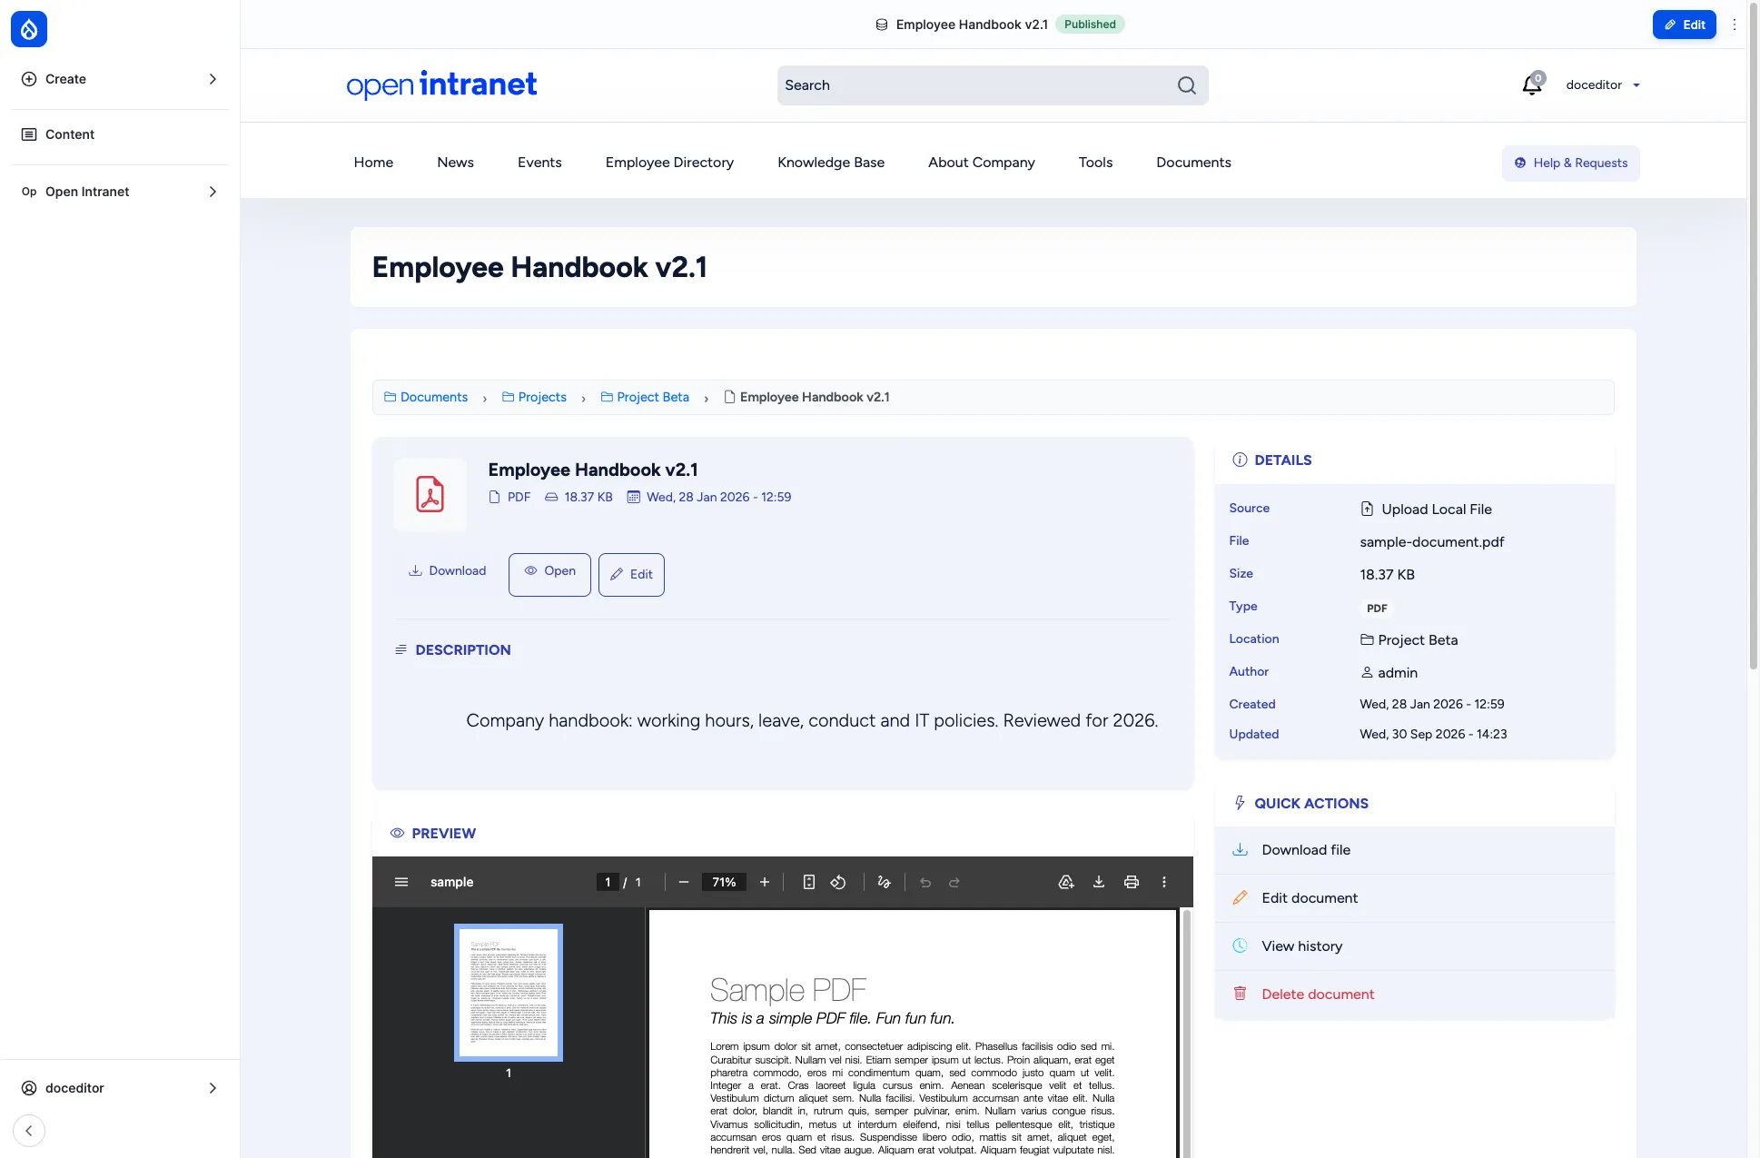The height and width of the screenshot is (1158, 1760).
Task: Open the Content sidebar item
Action: click(x=120, y=134)
